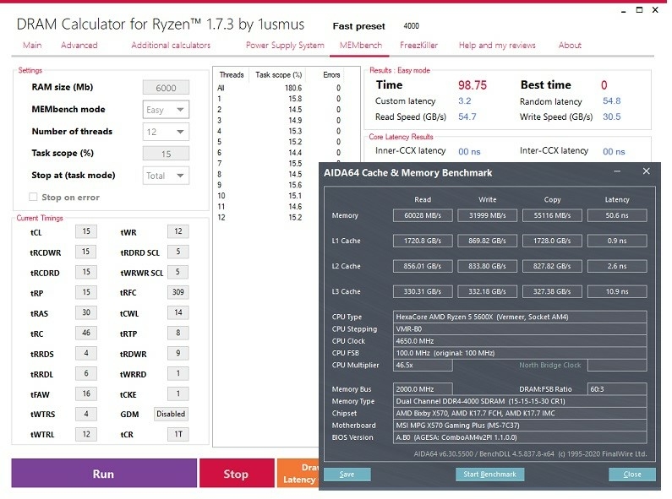Click the red Stop button
672x499 pixels.
237,474
